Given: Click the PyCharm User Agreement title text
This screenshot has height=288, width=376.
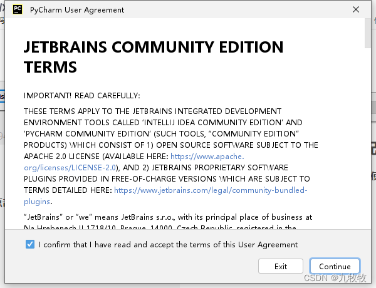Looking at the screenshot, I should click(x=77, y=10).
